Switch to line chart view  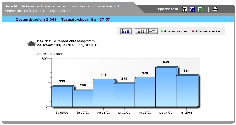(x=152, y=31)
